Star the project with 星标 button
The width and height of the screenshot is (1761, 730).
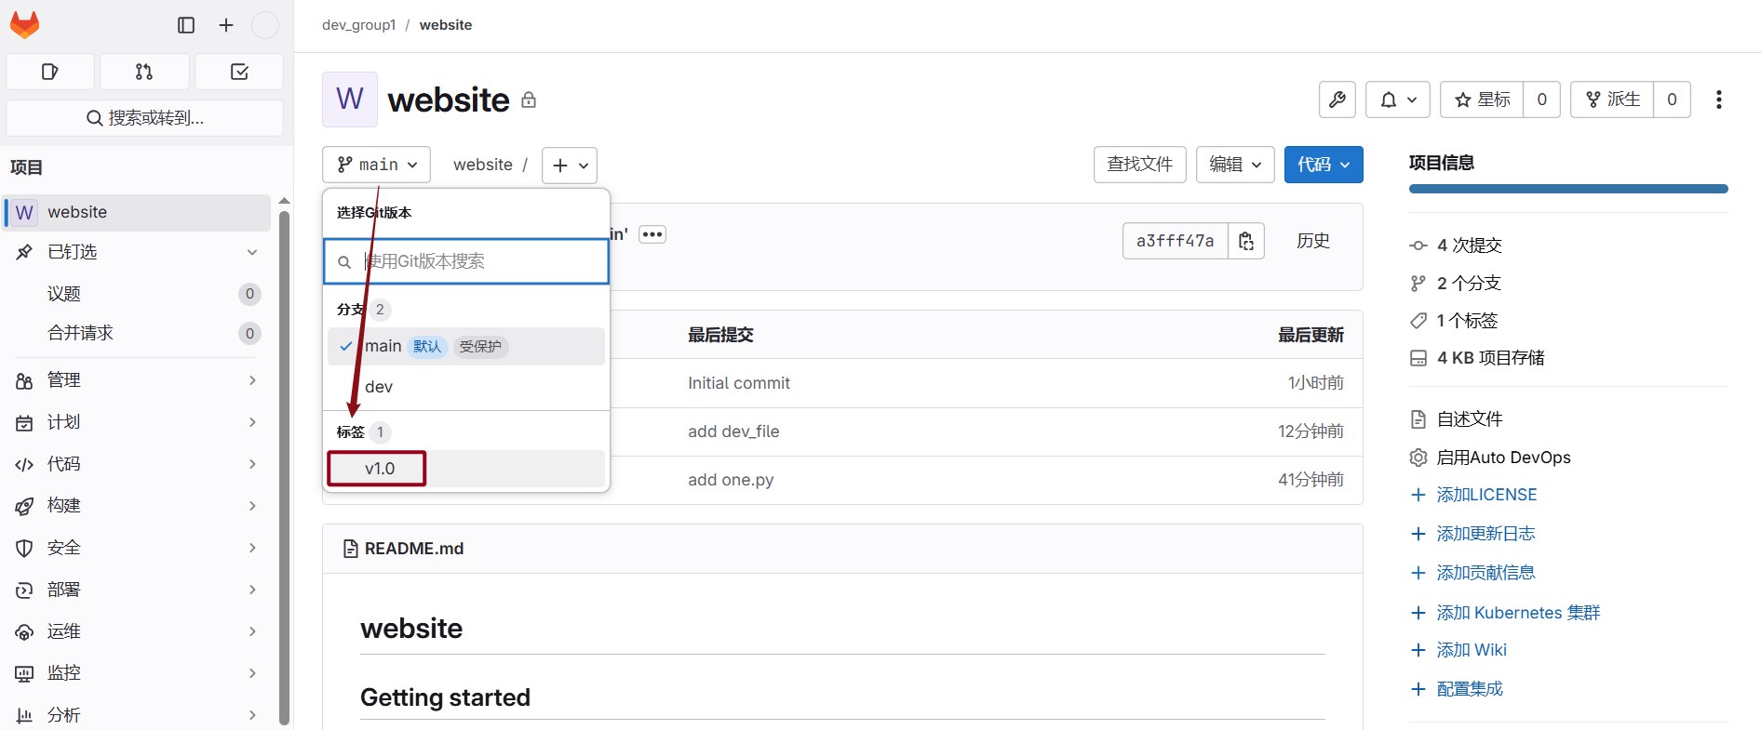tap(1483, 100)
